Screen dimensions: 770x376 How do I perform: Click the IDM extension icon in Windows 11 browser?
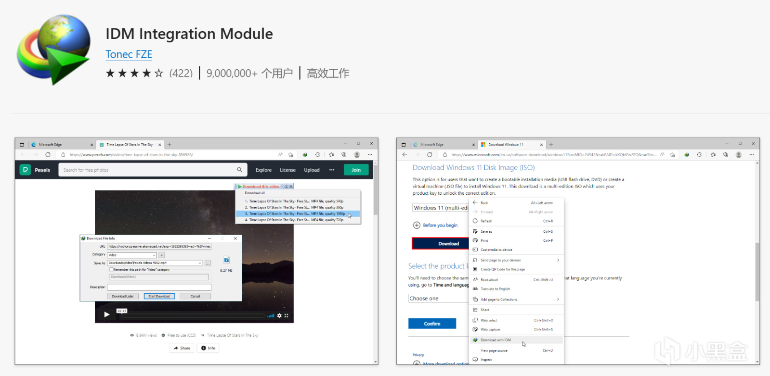pos(687,155)
